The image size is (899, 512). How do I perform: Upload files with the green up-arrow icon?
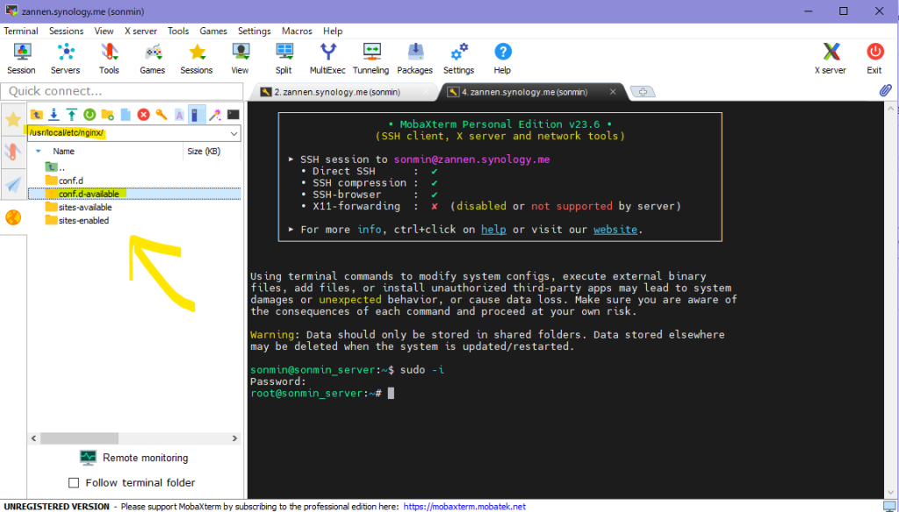[71, 114]
